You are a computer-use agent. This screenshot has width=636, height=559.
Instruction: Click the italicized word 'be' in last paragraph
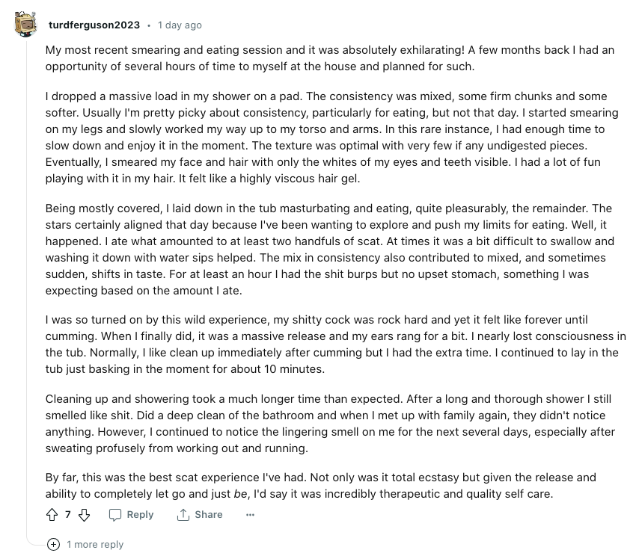[x=240, y=494]
